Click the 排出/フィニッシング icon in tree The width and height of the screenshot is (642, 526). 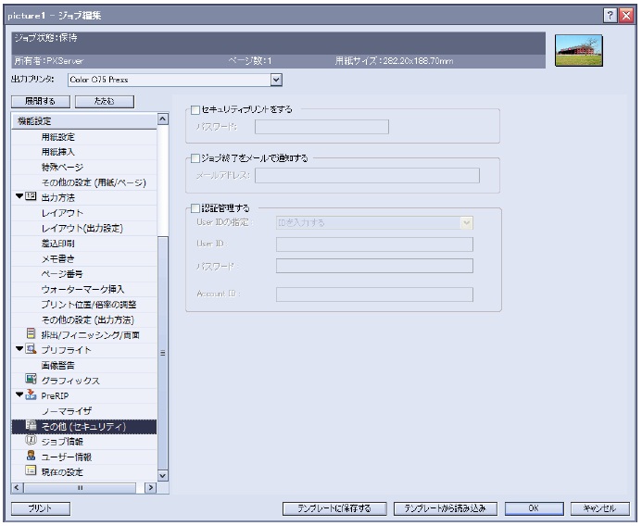pyautogui.click(x=31, y=334)
